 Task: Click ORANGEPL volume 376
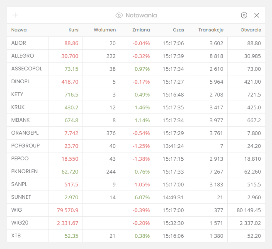(111, 133)
